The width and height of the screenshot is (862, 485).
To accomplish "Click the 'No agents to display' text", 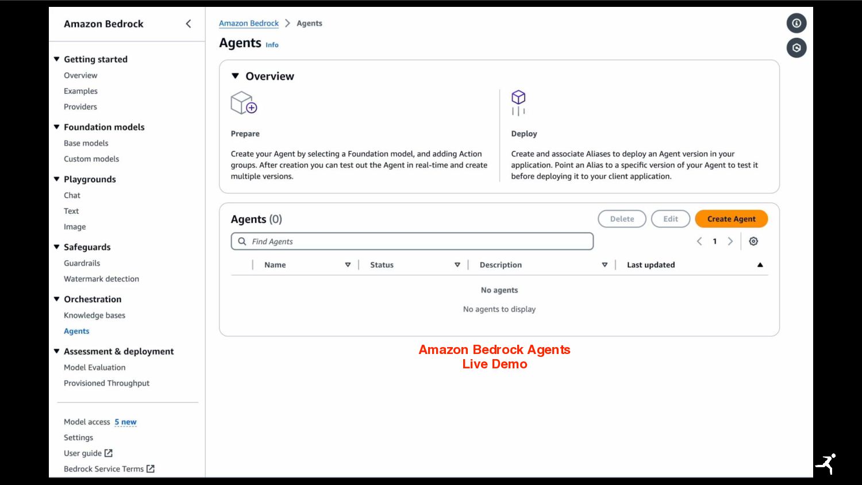I will (x=499, y=309).
